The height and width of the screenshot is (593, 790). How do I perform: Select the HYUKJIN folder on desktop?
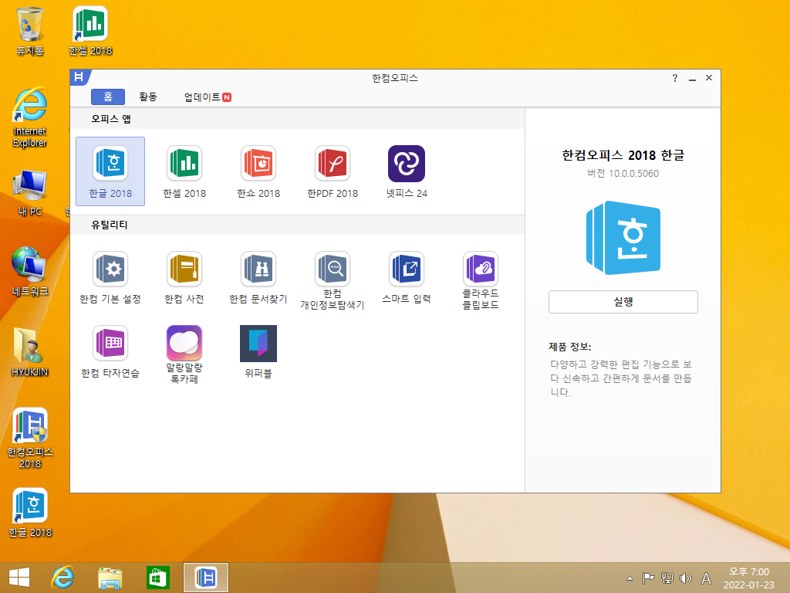point(30,352)
